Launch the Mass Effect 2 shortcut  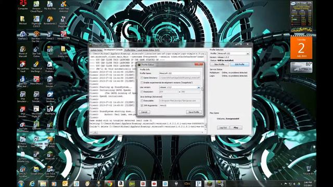pos(36,81)
